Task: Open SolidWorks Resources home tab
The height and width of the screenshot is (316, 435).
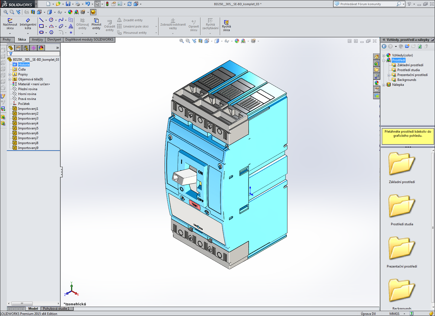Action: pos(377,57)
